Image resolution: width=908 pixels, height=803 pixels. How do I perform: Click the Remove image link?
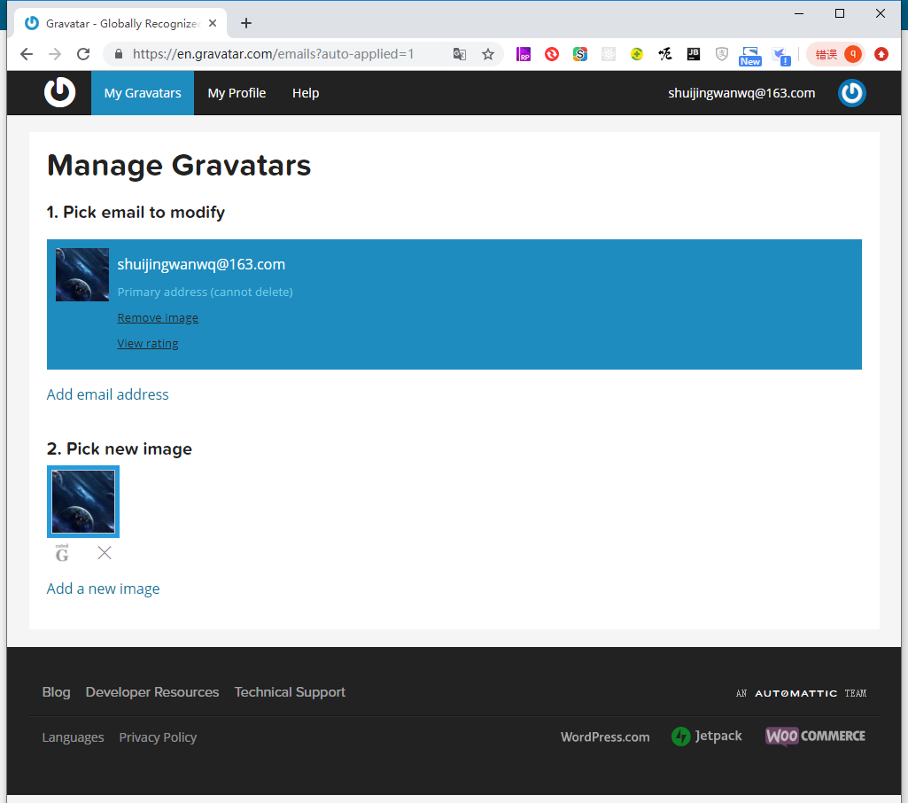tap(158, 317)
